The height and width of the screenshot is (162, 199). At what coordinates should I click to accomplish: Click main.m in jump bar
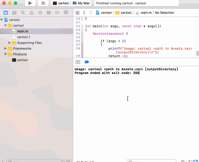(x=144, y=13)
